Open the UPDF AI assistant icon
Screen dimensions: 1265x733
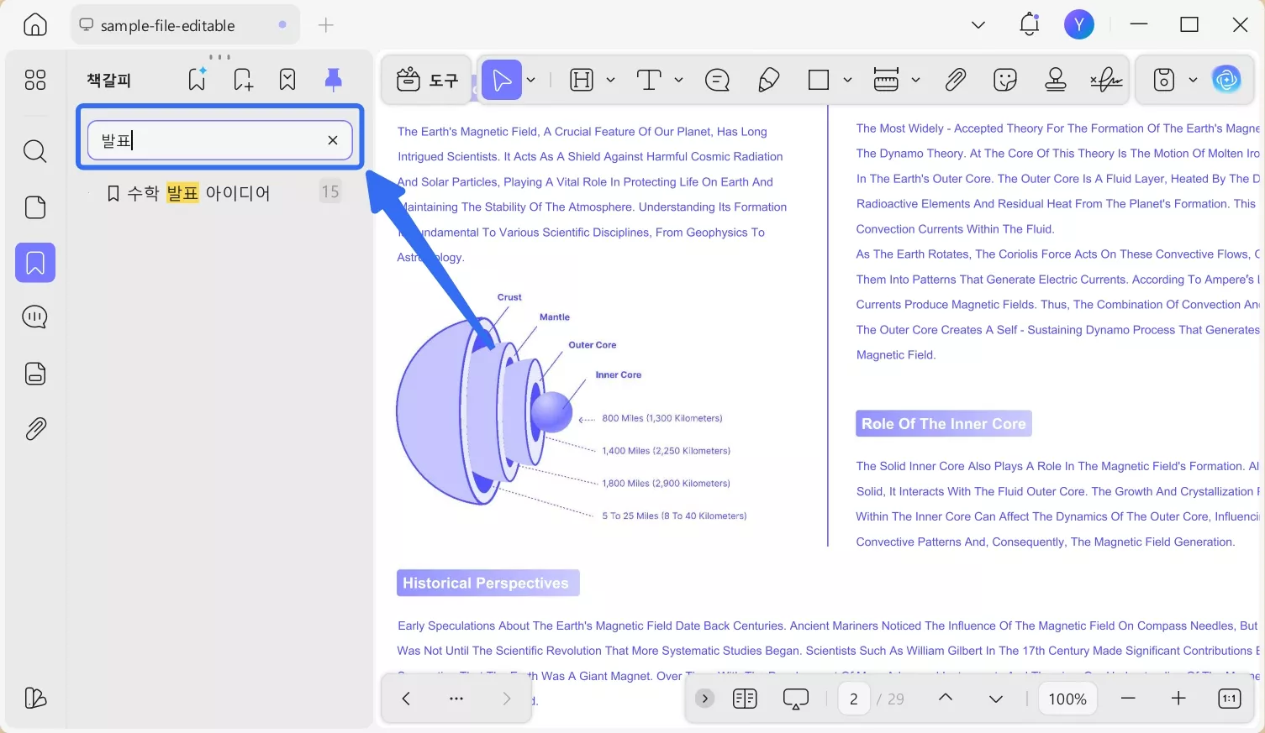(x=1226, y=80)
